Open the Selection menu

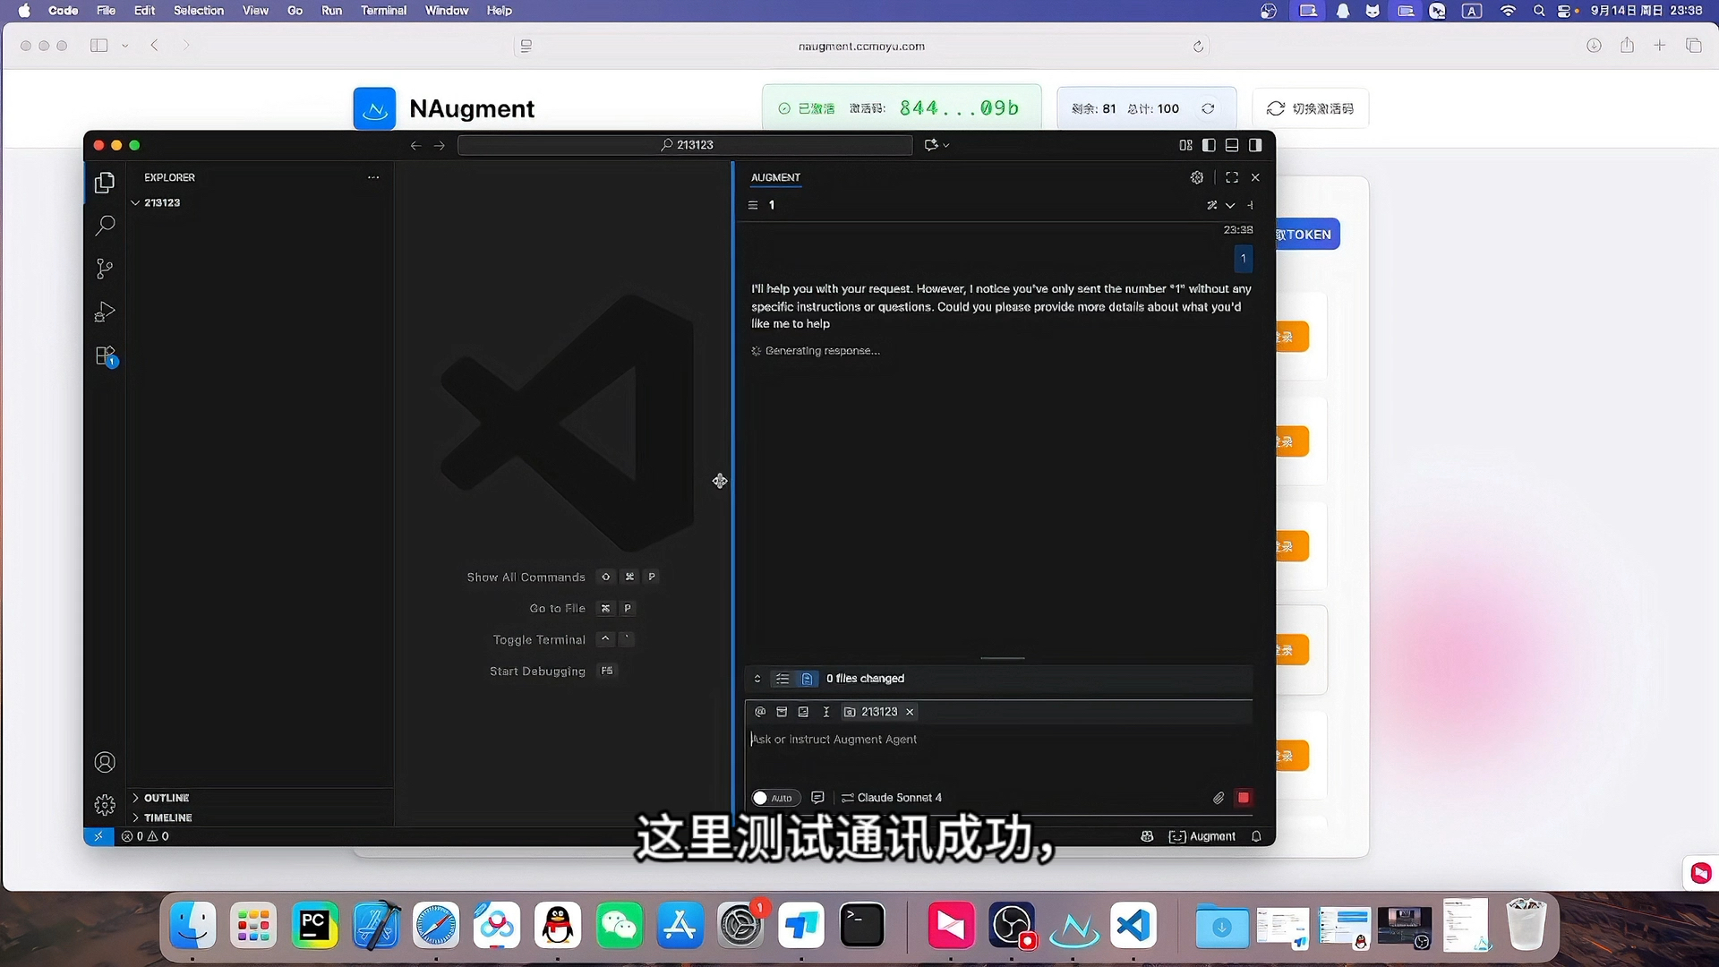pos(199,11)
